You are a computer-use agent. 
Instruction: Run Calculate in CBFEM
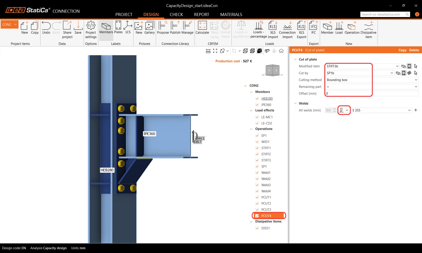(202, 28)
